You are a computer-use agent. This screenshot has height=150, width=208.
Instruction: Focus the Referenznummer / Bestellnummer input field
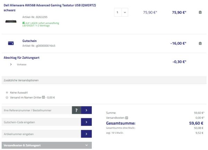(36, 111)
